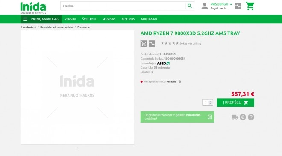Add product to comparison via small compare icon
This screenshot has height=156, width=282.
152,43
